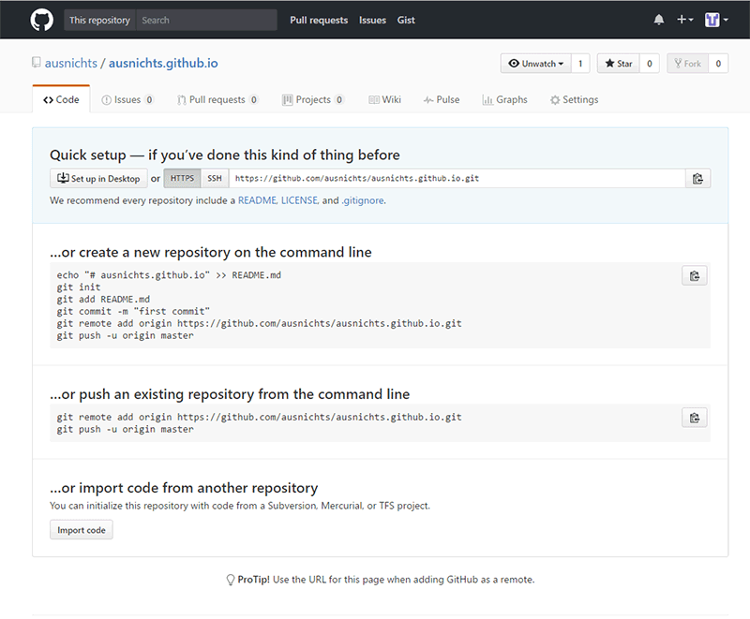Click the 'git add README.md' line

point(103,299)
